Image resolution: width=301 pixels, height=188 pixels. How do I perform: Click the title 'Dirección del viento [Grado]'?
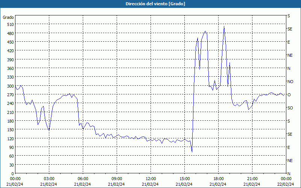[155, 4]
